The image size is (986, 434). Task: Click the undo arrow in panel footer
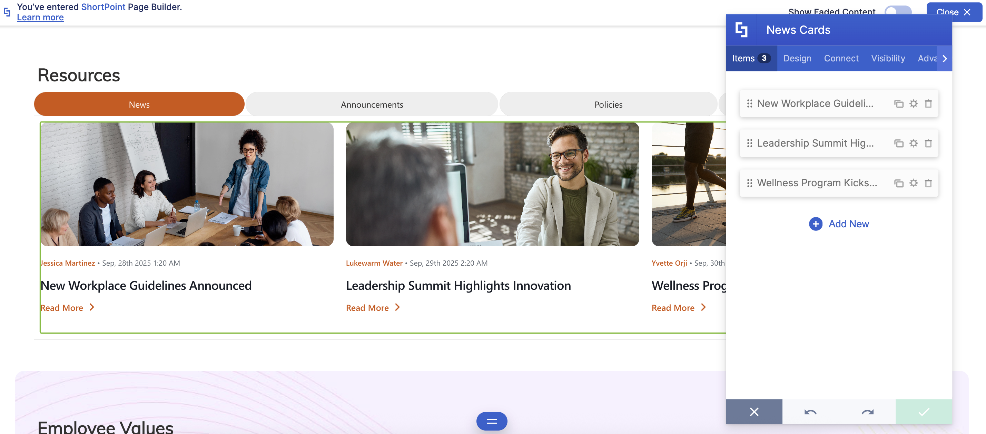810,412
